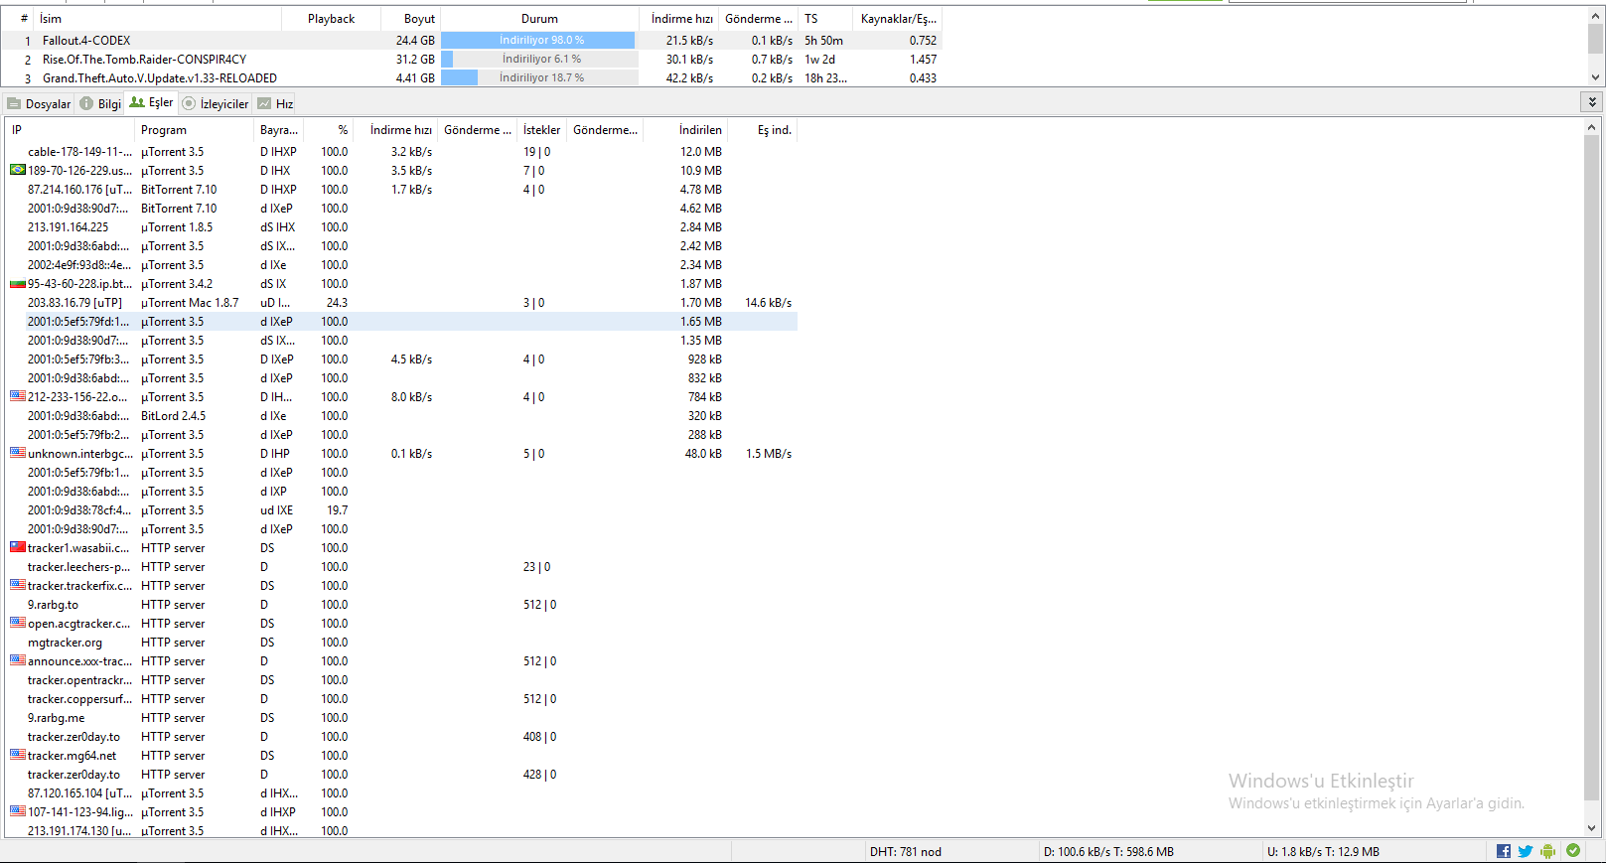Select the Rise.Of.The.Tomb.Raider-CONSPIR4CY torrent
Screen dimensions: 1606x863
(471, 60)
